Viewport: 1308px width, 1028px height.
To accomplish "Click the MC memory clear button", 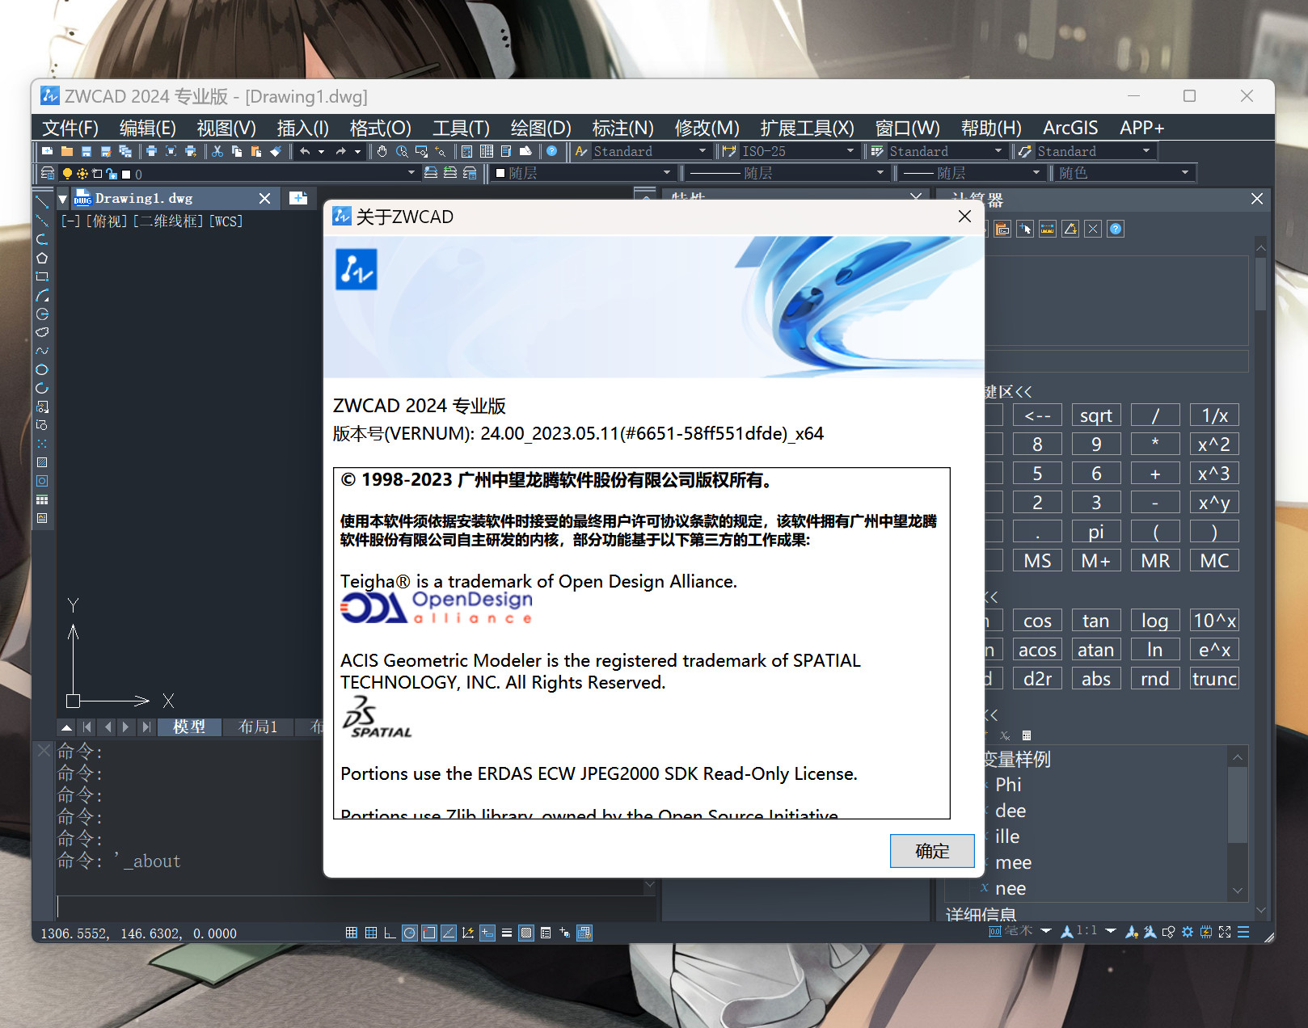I will click(1214, 561).
